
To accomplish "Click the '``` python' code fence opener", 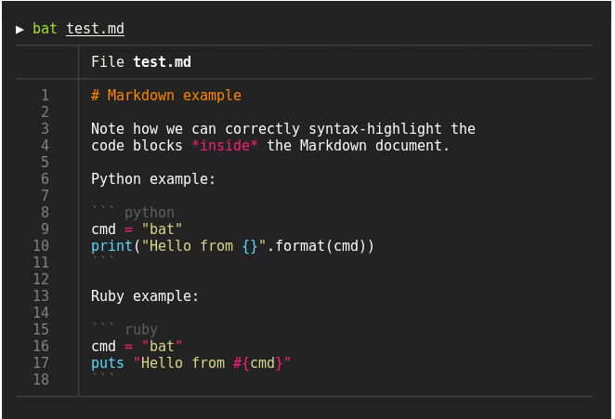I will [x=132, y=213].
